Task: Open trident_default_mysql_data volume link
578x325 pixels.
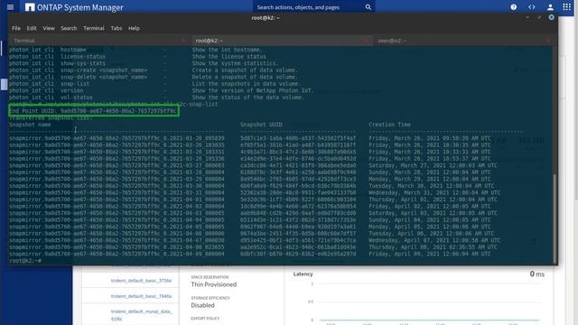Action: (141, 315)
